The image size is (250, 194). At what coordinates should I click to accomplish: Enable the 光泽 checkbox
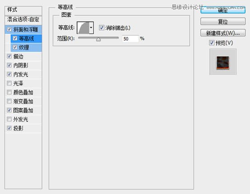coord(9,83)
